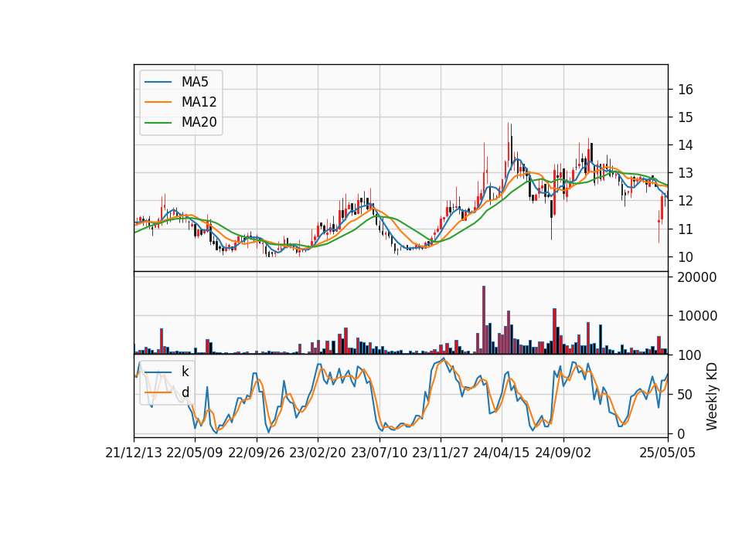Viewport: 742px width, 533px height.
Task: Click the MA20 legend label
Action: [199, 123]
